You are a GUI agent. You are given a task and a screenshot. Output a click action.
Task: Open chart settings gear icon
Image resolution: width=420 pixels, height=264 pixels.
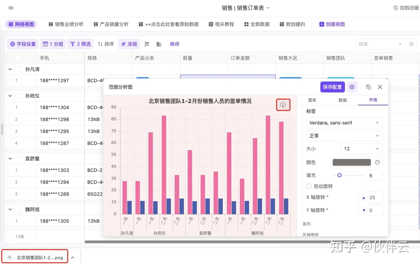(x=352, y=87)
